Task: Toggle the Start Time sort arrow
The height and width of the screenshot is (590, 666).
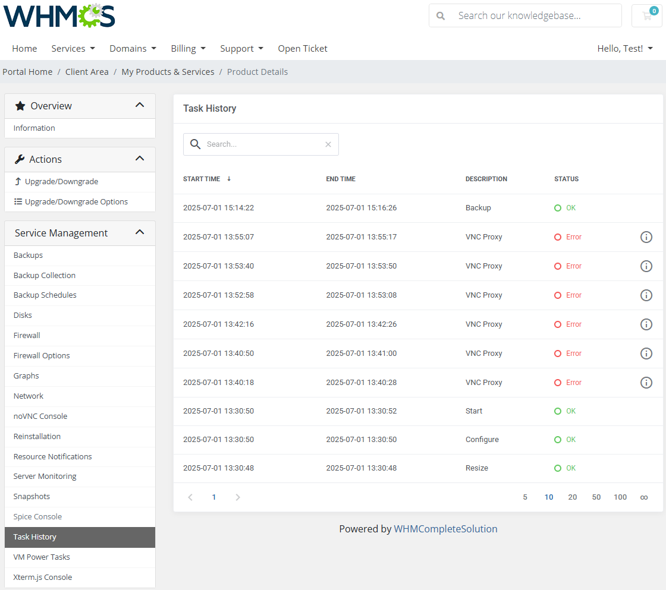Action: [229, 179]
